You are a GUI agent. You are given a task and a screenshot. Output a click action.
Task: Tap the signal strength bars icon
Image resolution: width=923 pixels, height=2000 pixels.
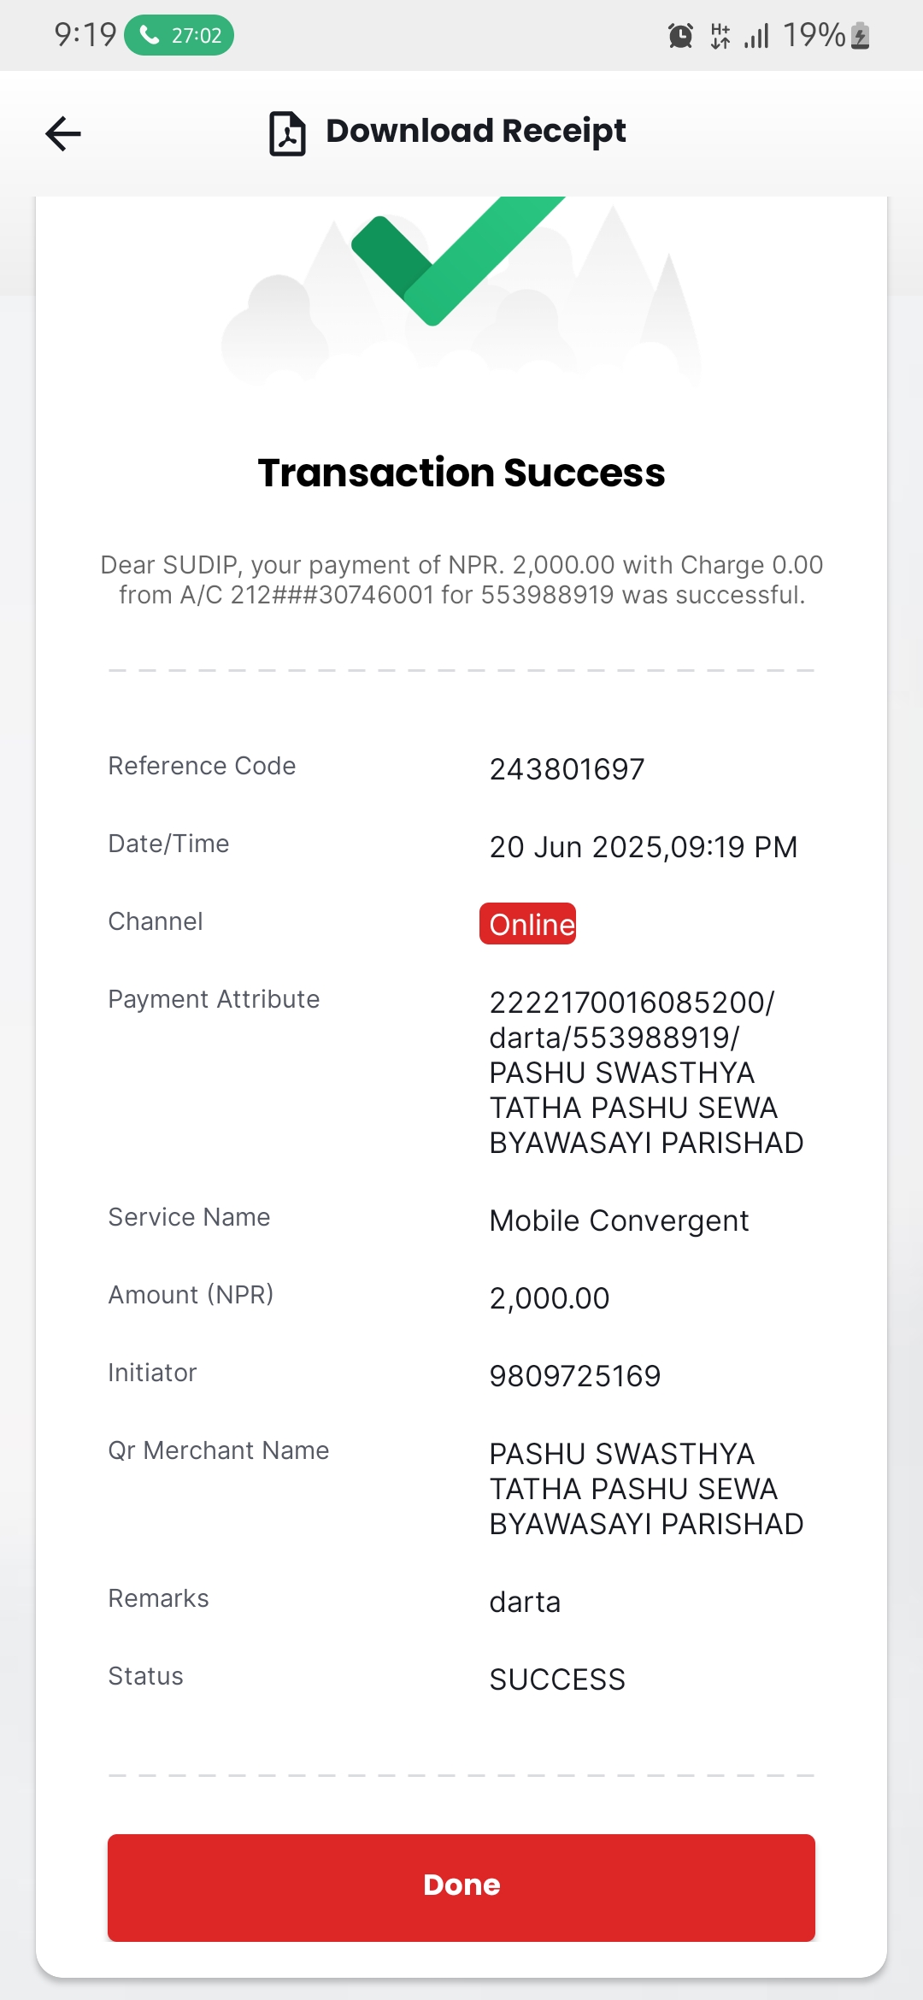tap(756, 36)
